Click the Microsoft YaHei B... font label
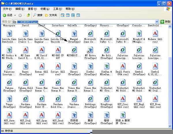 coord(123,41)
